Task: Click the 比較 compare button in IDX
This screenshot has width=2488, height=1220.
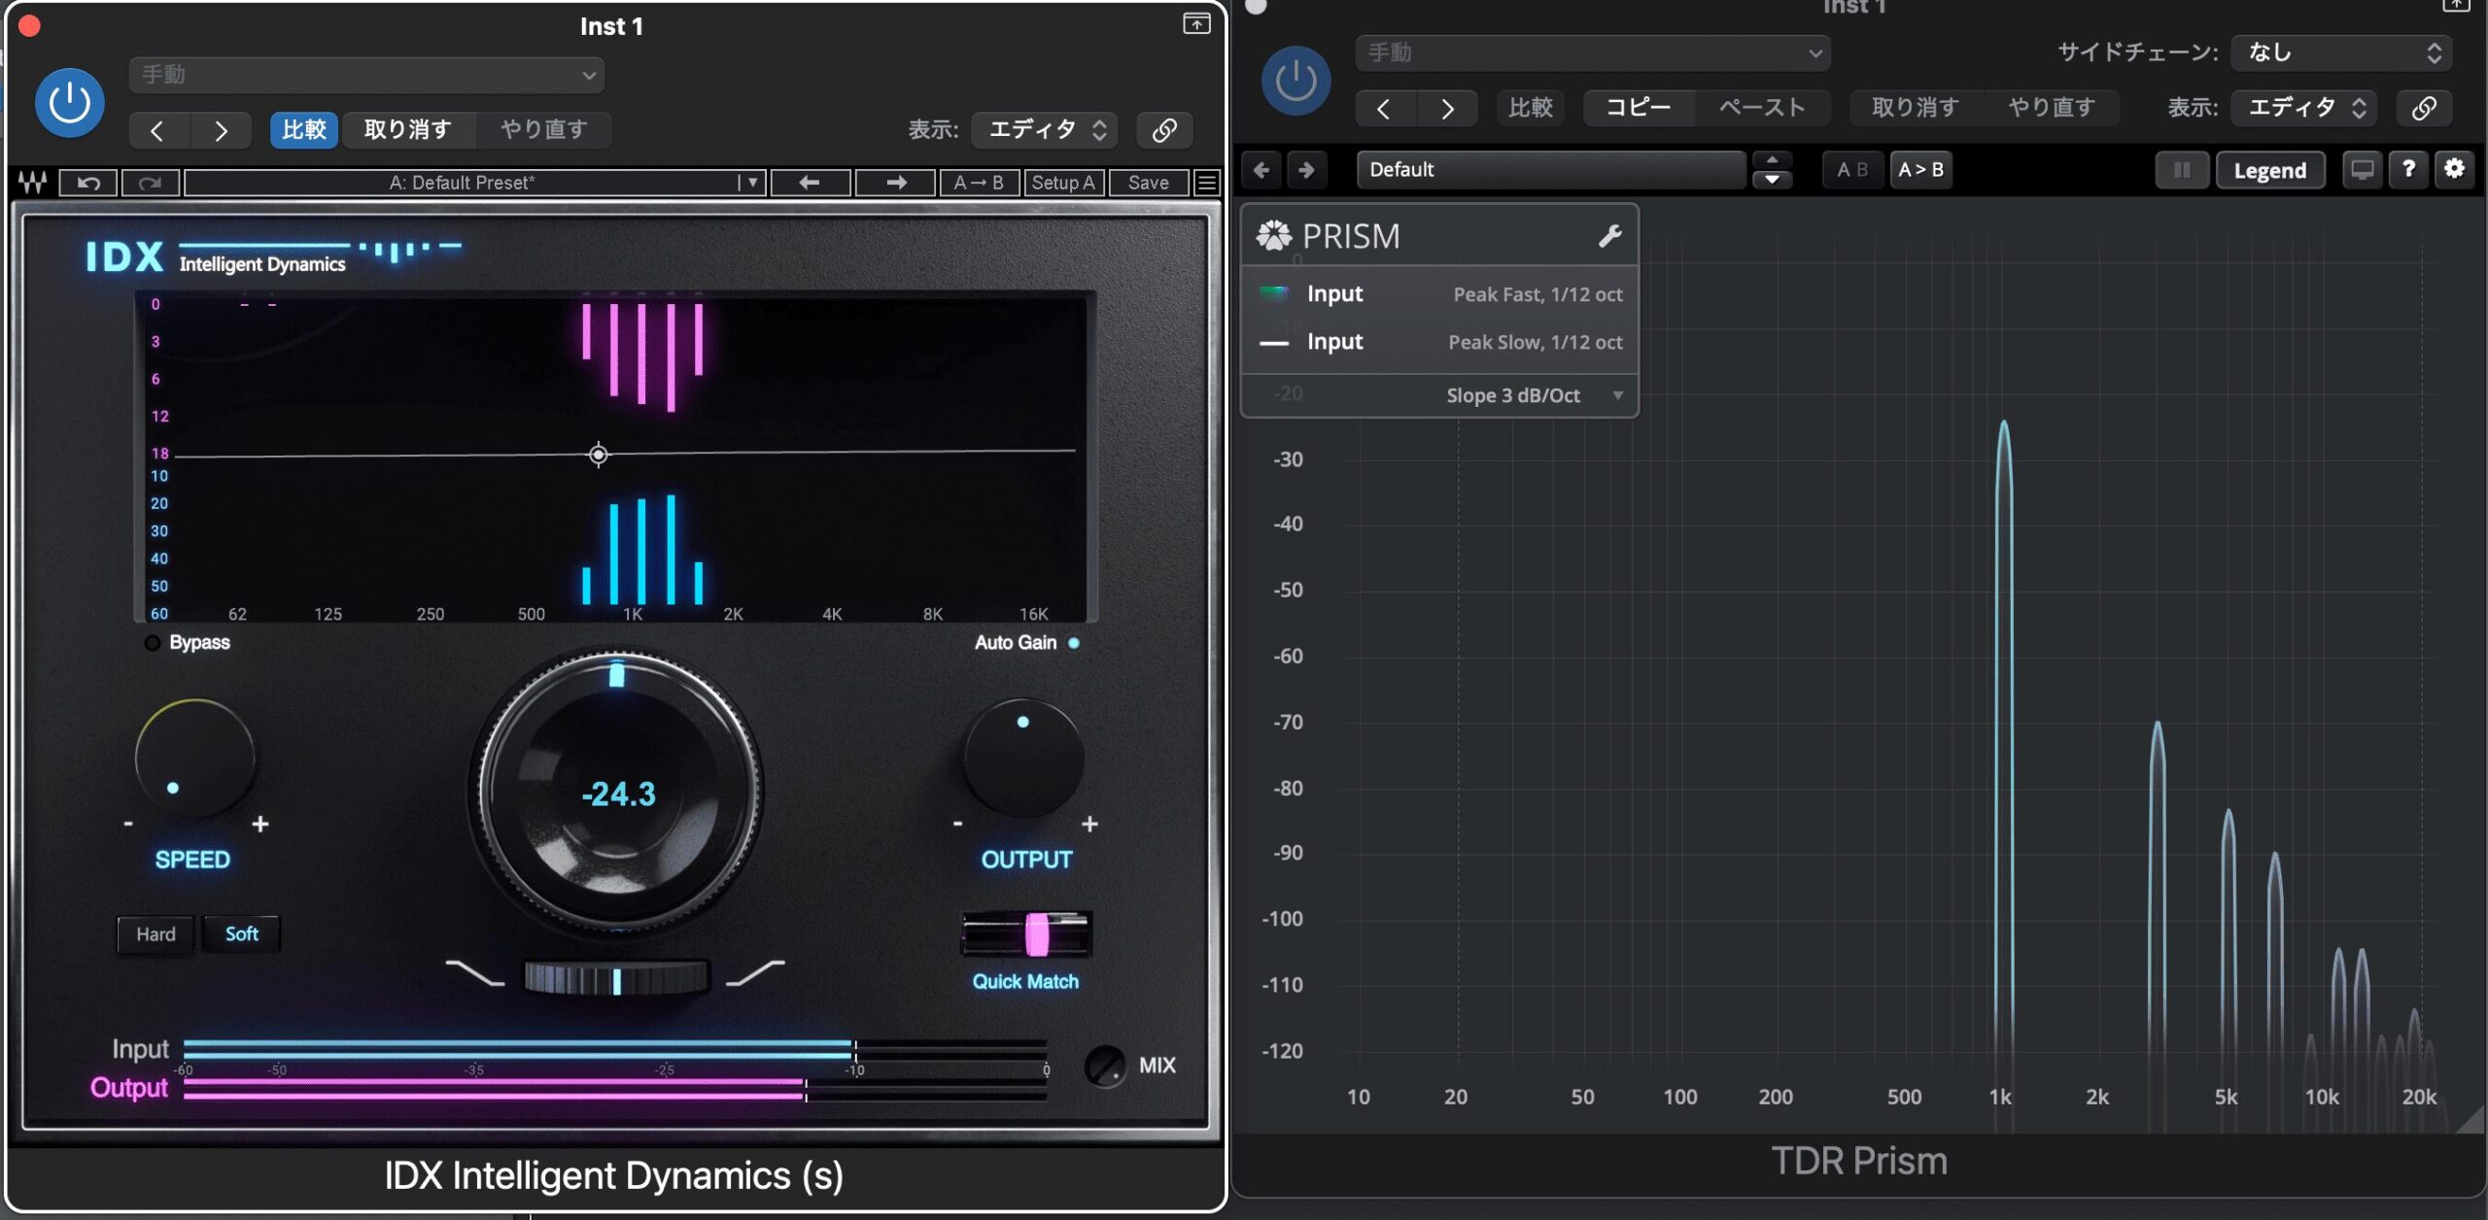Action: [304, 130]
